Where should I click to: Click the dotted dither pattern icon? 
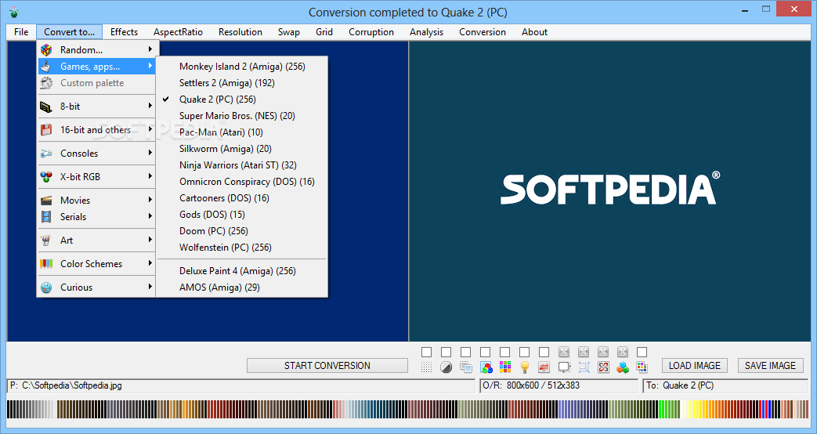click(426, 367)
